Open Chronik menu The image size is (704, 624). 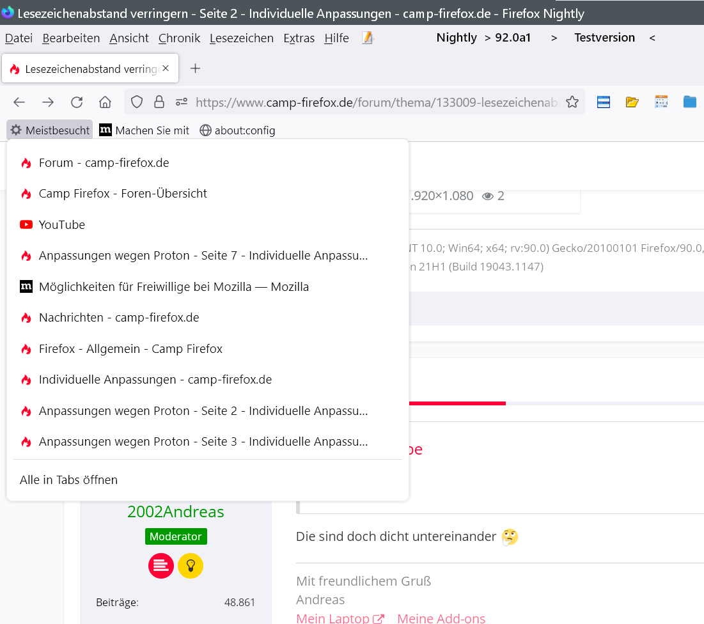179,38
